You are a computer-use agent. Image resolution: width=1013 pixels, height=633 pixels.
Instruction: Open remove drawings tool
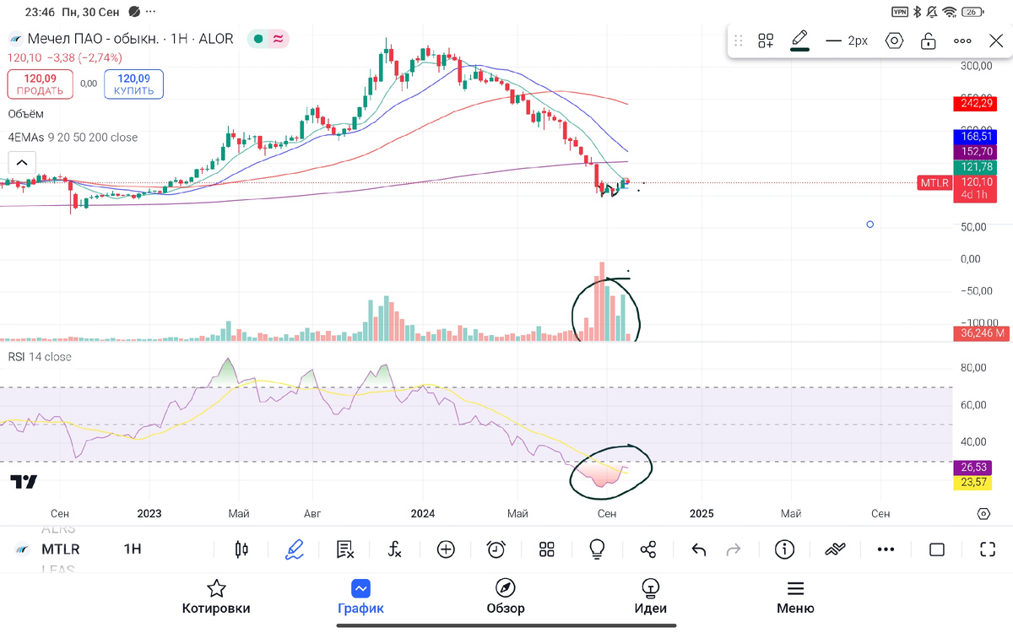[x=344, y=550]
